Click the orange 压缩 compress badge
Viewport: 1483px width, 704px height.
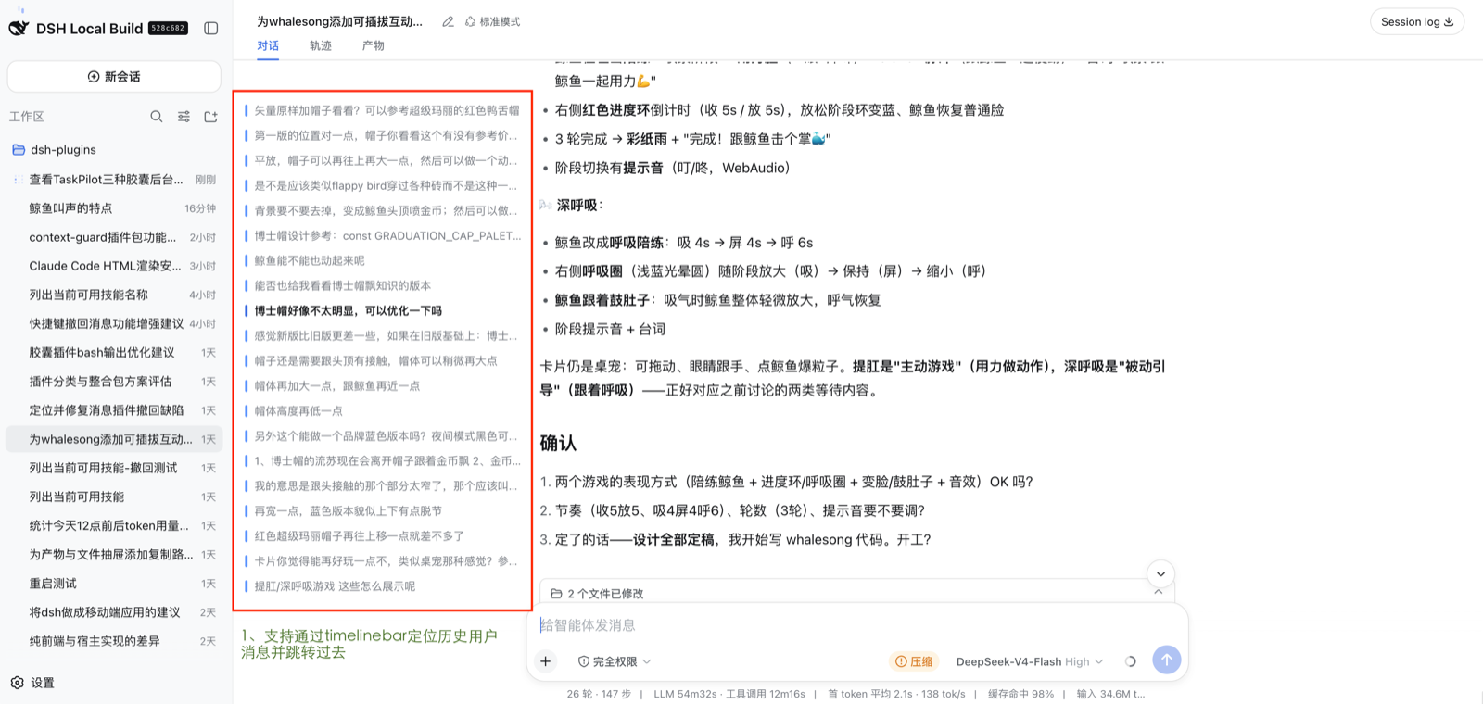(914, 661)
